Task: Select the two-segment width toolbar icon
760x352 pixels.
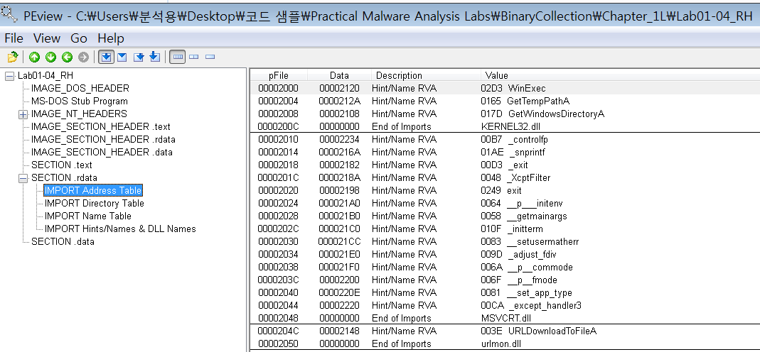Action: point(194,57)
